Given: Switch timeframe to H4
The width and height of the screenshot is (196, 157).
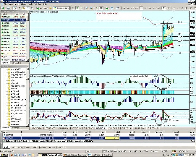Looking at the screenshot, I should [x=146, y=8].
